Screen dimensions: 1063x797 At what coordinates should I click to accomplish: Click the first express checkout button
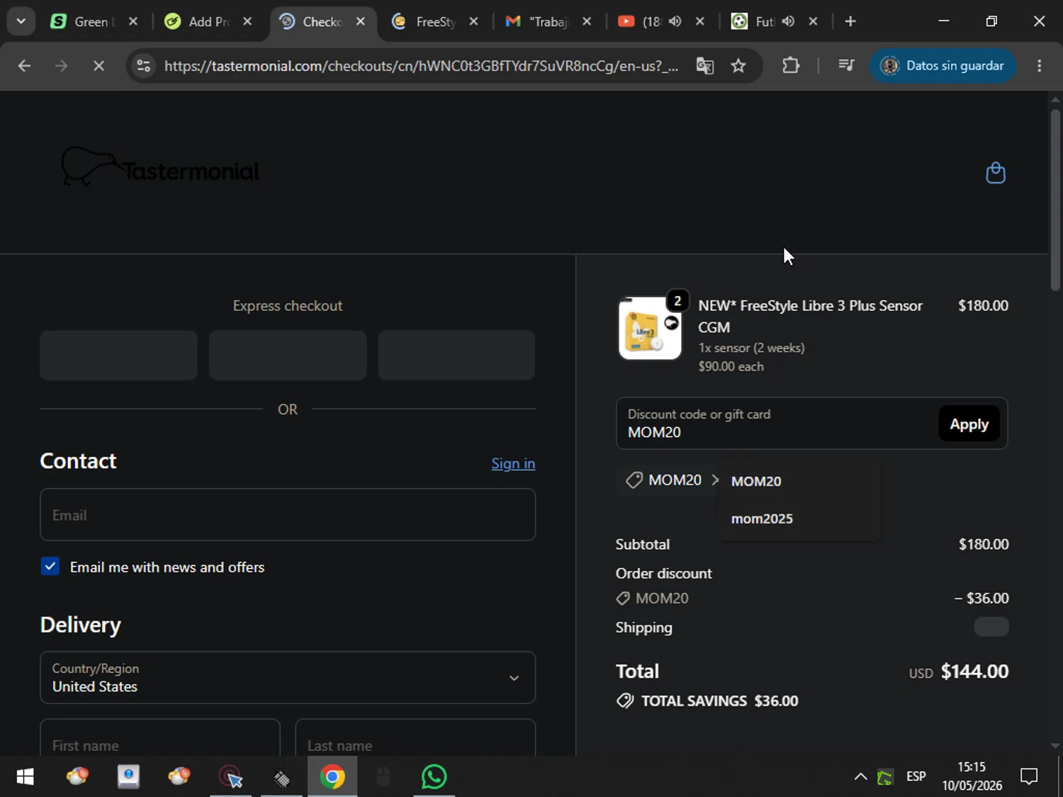tap(118, 355)
